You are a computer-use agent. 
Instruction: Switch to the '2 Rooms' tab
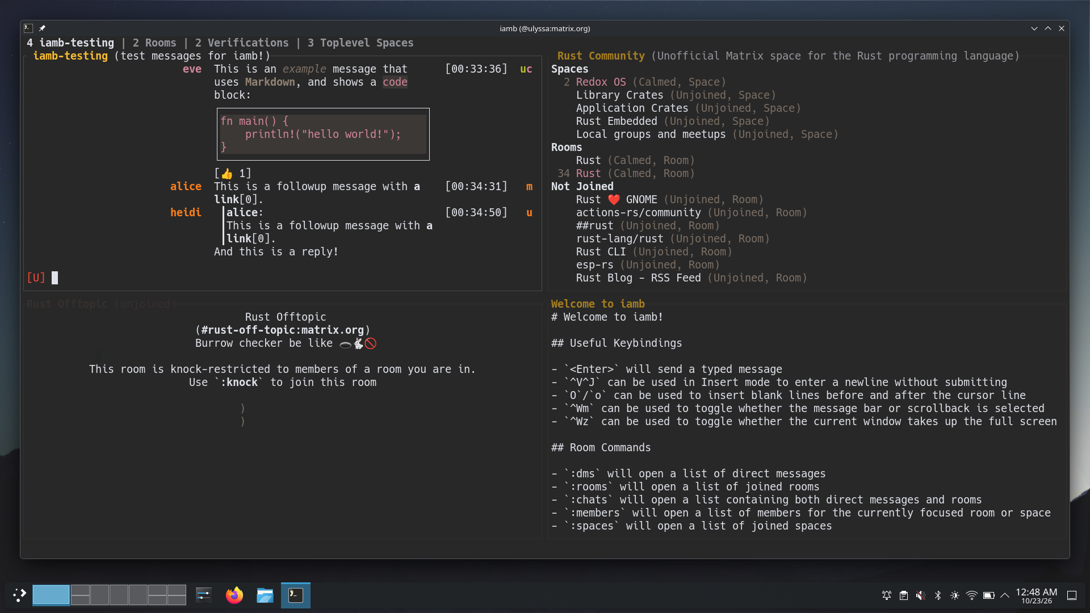pyautogui.click(x=154, y=43)
